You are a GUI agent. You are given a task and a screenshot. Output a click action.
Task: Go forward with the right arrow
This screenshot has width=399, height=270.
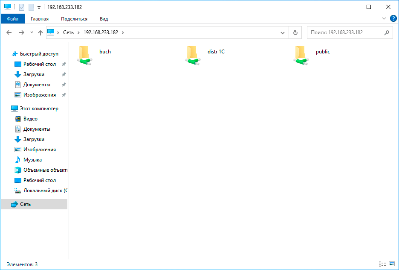click(22, 32)
